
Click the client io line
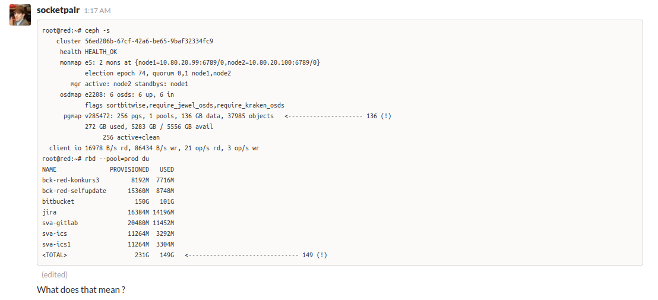pos(154,148)
